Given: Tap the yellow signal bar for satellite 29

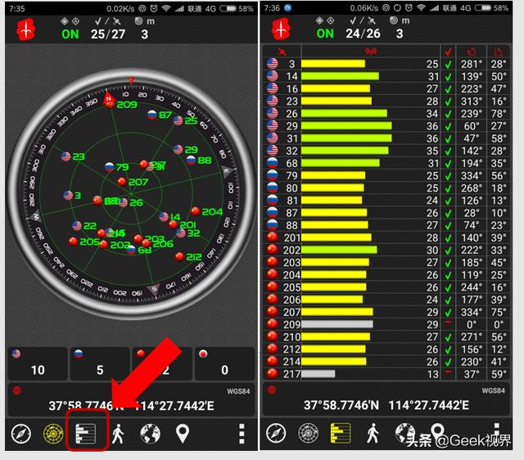Looking at the screenshot, I should (x=346, y=126).
